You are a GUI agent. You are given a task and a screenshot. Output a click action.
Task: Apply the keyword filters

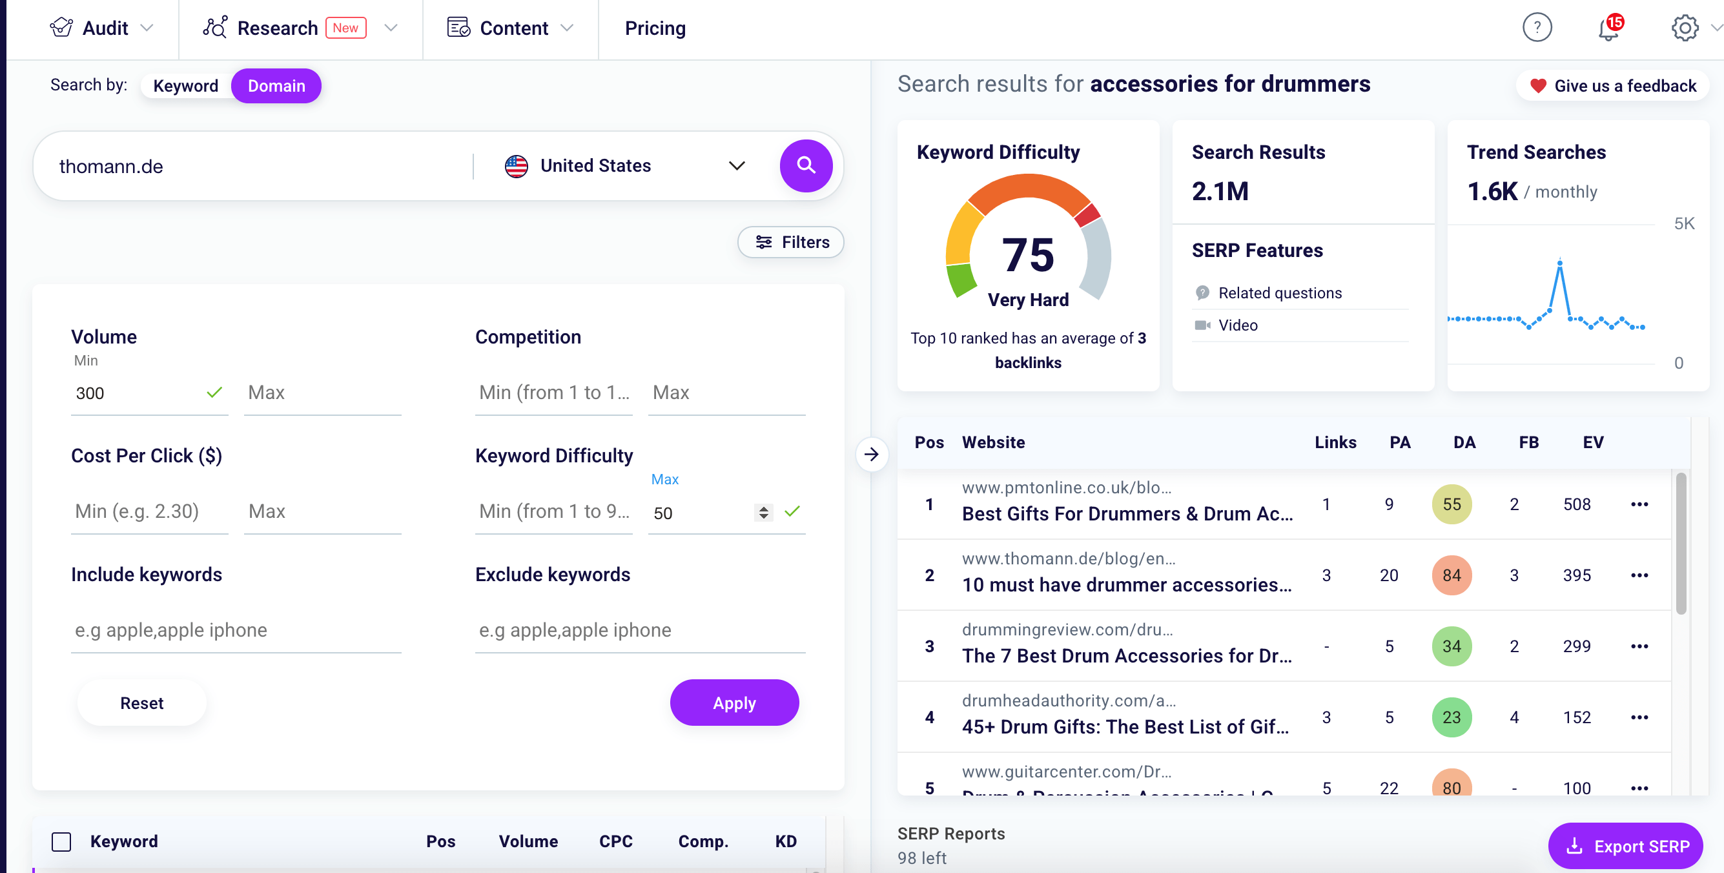click(x=734, y=703)
